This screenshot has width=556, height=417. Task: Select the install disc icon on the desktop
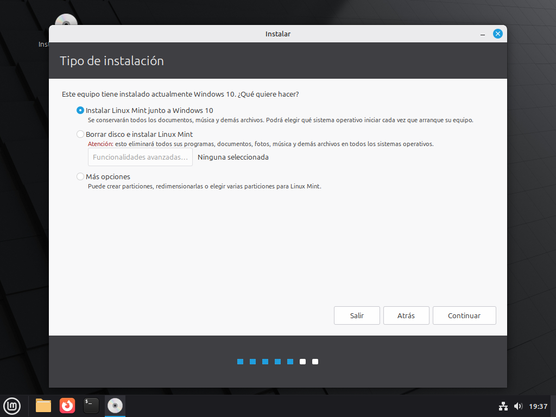pyautogui.click(x=66, y=23)
